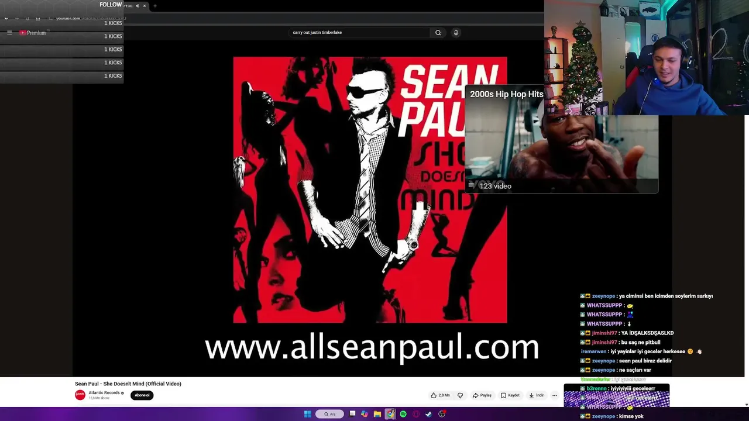Click chat username 'b3rennn'

[597, 388]
